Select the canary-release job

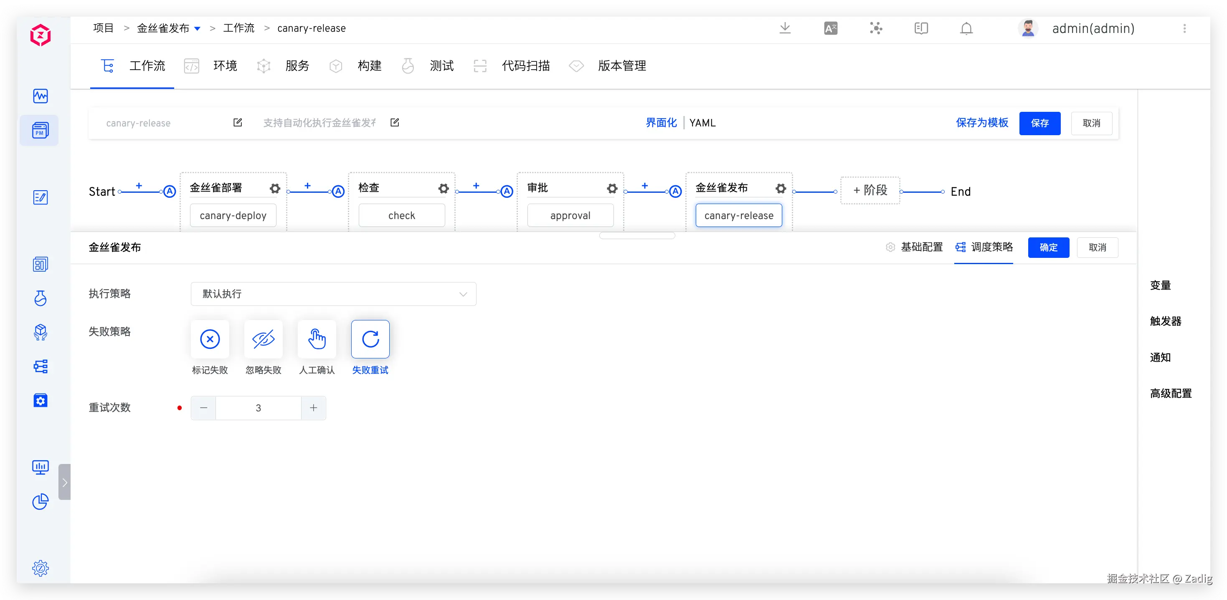click(x=739, y=216)
